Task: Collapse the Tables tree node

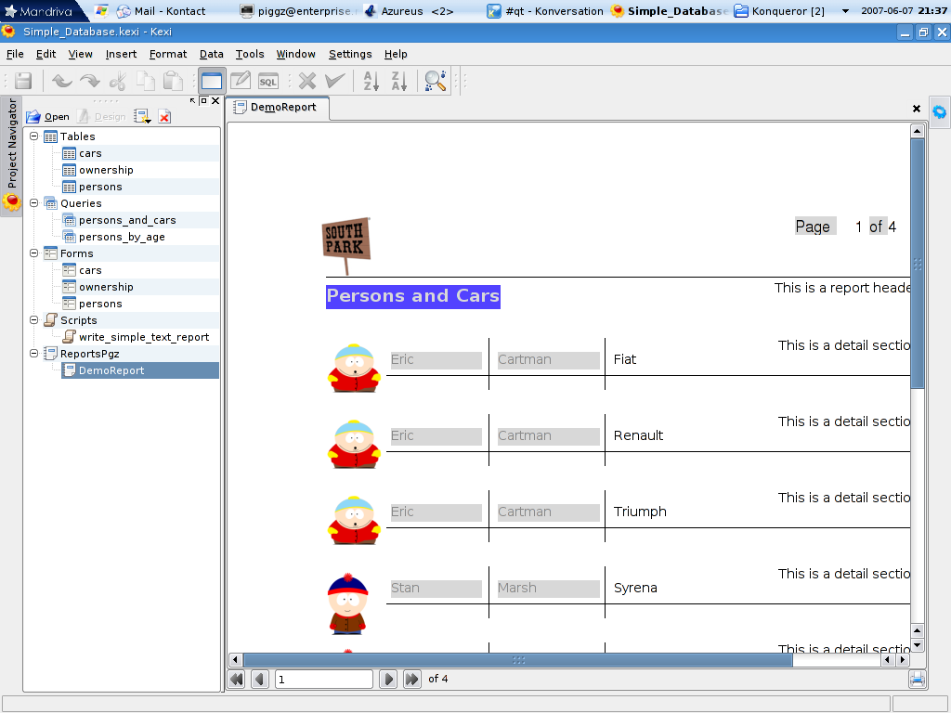Action: point(34,136)
